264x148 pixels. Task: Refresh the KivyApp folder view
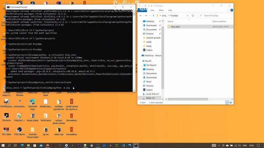tap(193, 16)
